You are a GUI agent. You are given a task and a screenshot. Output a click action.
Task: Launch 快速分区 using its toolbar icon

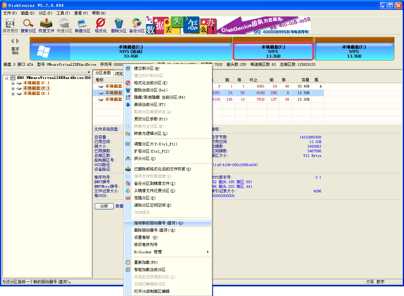(64, 25)
